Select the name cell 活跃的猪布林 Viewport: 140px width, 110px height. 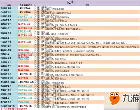9,58
